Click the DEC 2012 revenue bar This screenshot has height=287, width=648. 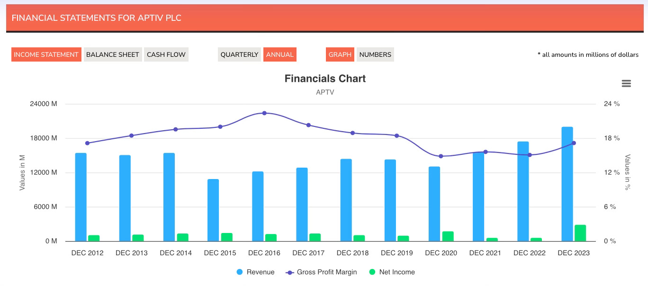tap(81, 197)
